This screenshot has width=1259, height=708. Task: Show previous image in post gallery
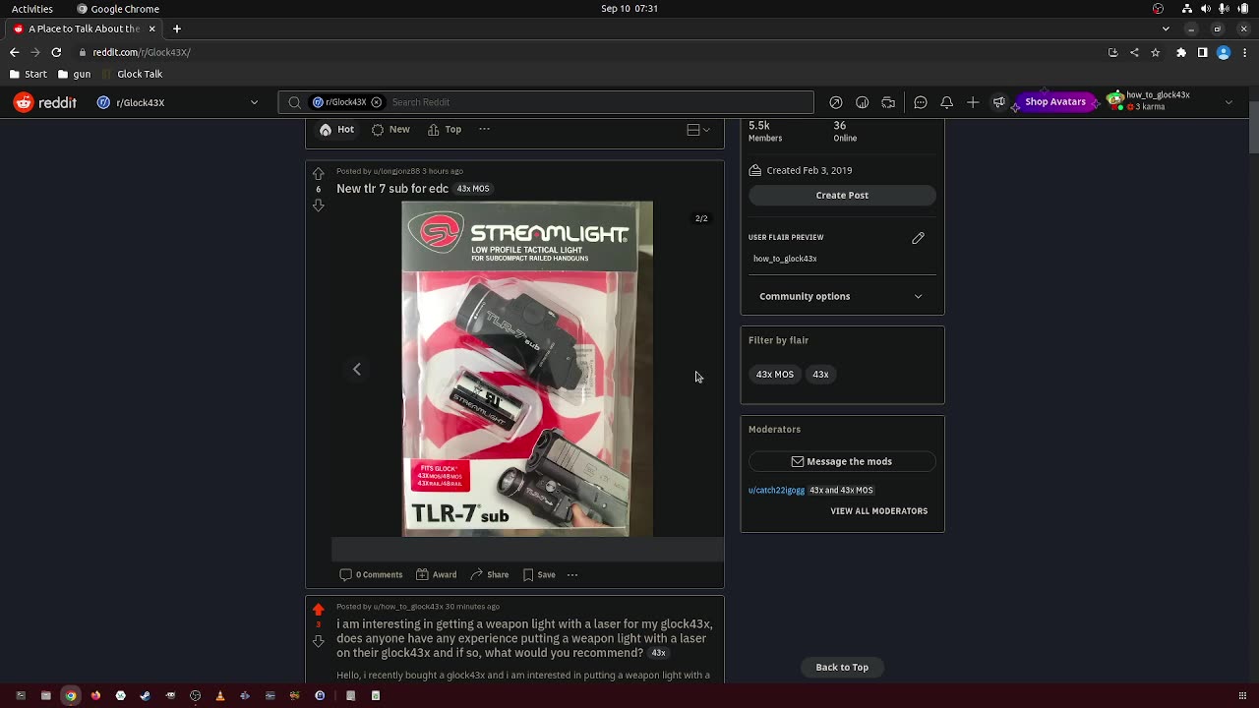point(357,369)
